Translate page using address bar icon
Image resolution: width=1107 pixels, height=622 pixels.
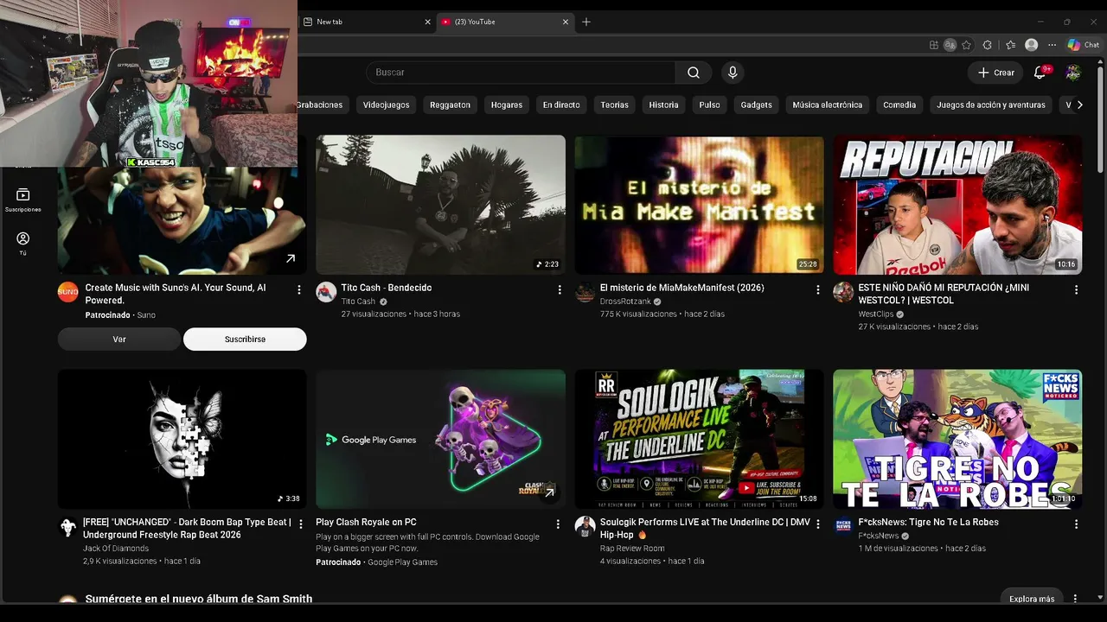tap(950, 45)
